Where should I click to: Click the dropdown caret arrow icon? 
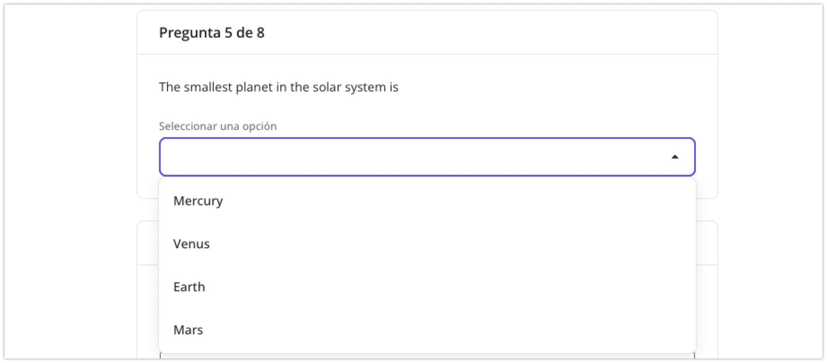pyautogui.click(x=674, y=157)
